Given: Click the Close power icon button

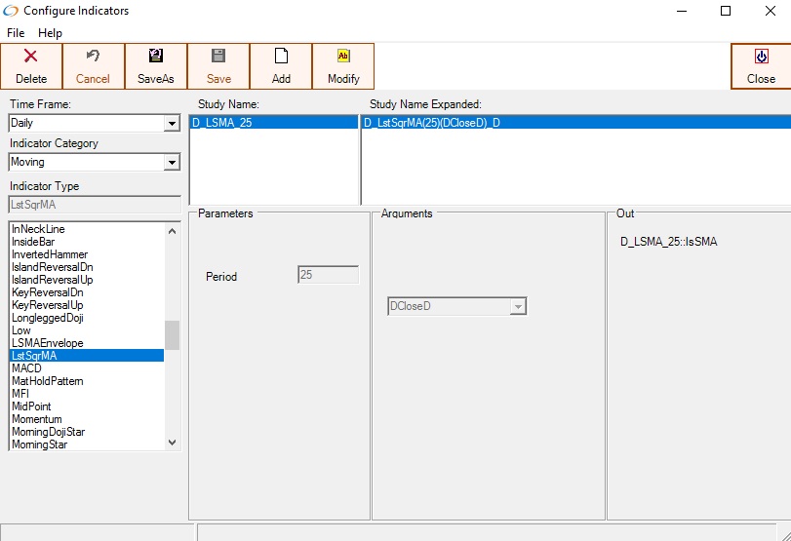Looking at the screenshot, I should [x=761, y=58].
